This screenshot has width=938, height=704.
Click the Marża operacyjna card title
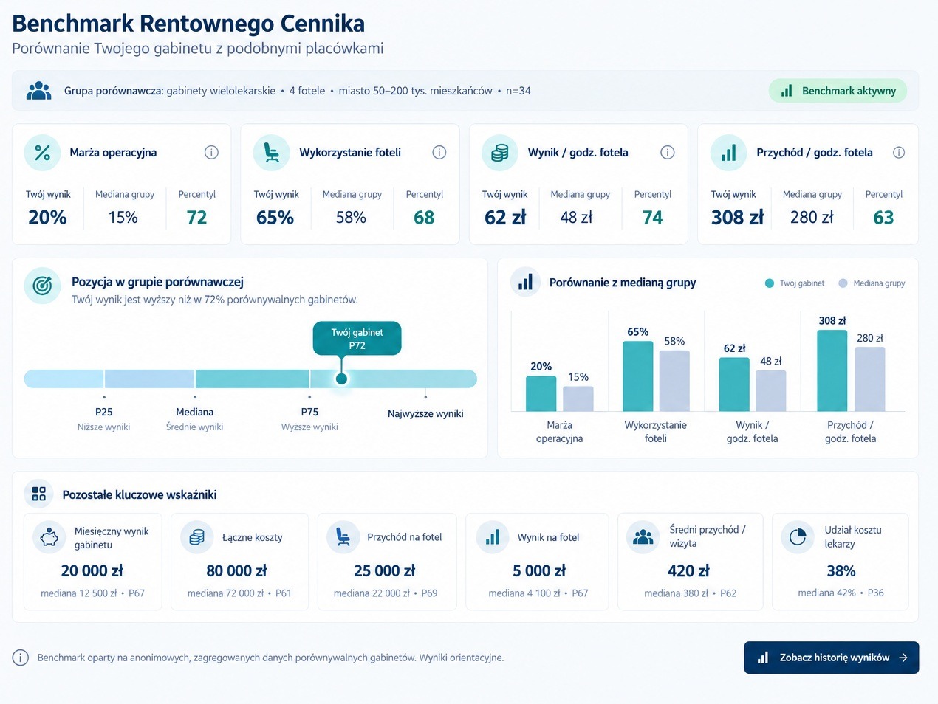click(x=113, y=153)
